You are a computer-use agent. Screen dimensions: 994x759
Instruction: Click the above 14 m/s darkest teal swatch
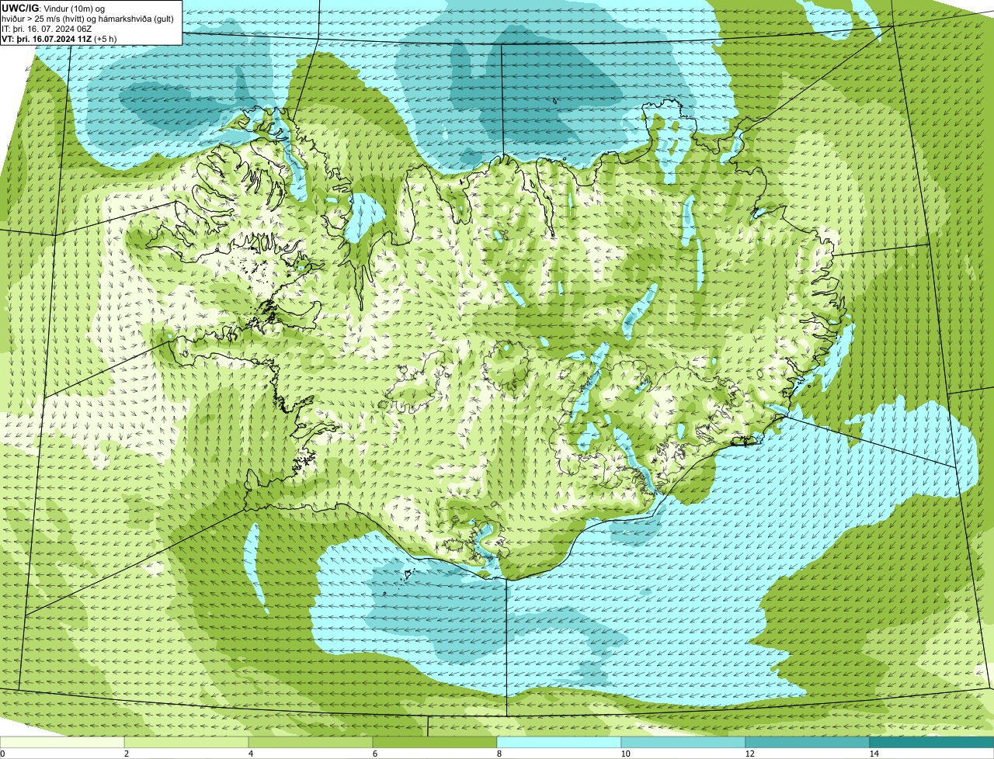pyautogui.click(x=932, y=742)
